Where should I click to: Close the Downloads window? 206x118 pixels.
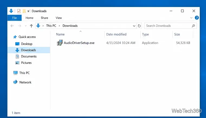(x=194, y=11)
